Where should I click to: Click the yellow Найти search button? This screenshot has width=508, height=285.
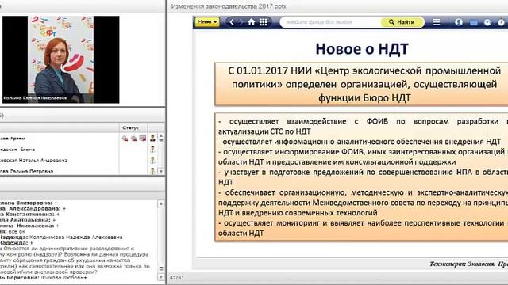[402, 22]
